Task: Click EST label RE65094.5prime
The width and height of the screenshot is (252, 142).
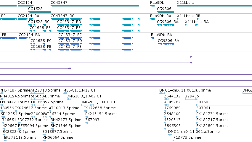Action: 33,126
